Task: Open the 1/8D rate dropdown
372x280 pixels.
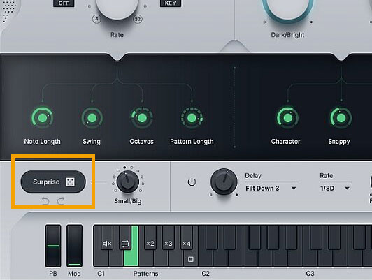Action: 335,189
